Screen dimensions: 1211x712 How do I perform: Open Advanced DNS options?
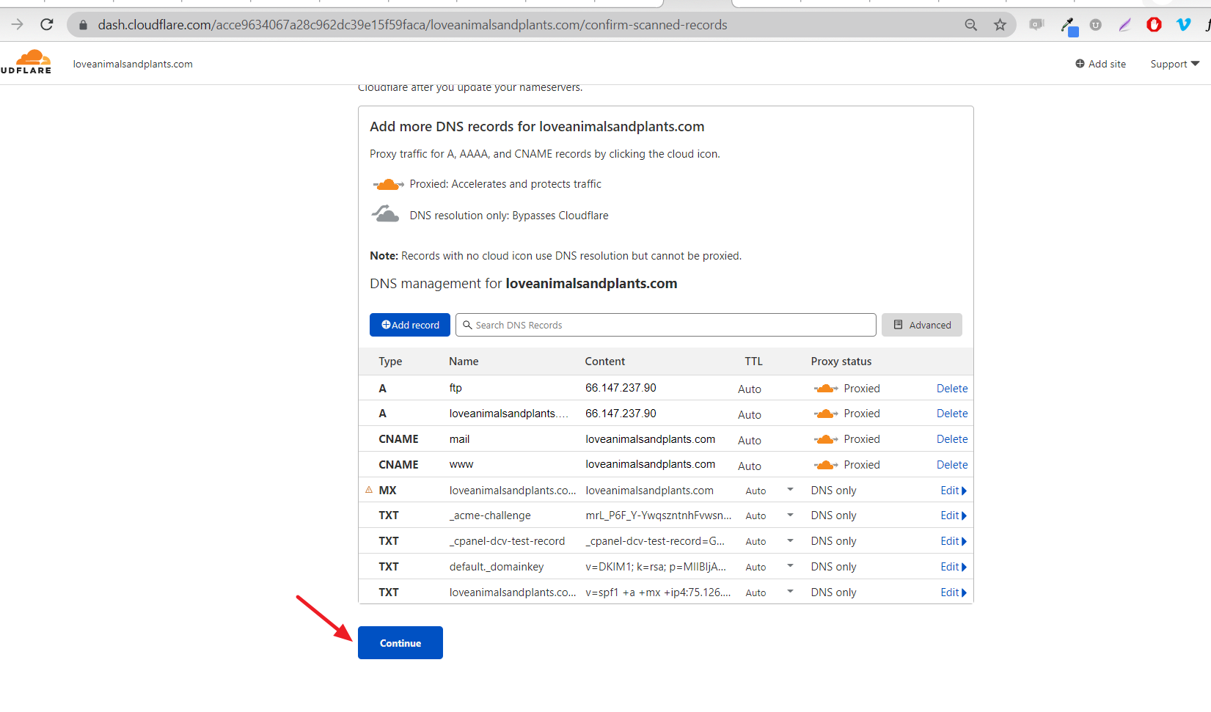tap(922, 325)
